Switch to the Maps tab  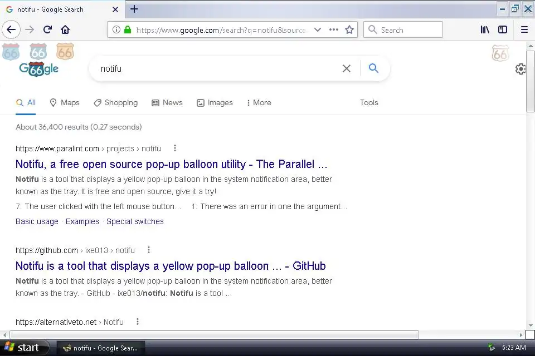pos(65,102)
